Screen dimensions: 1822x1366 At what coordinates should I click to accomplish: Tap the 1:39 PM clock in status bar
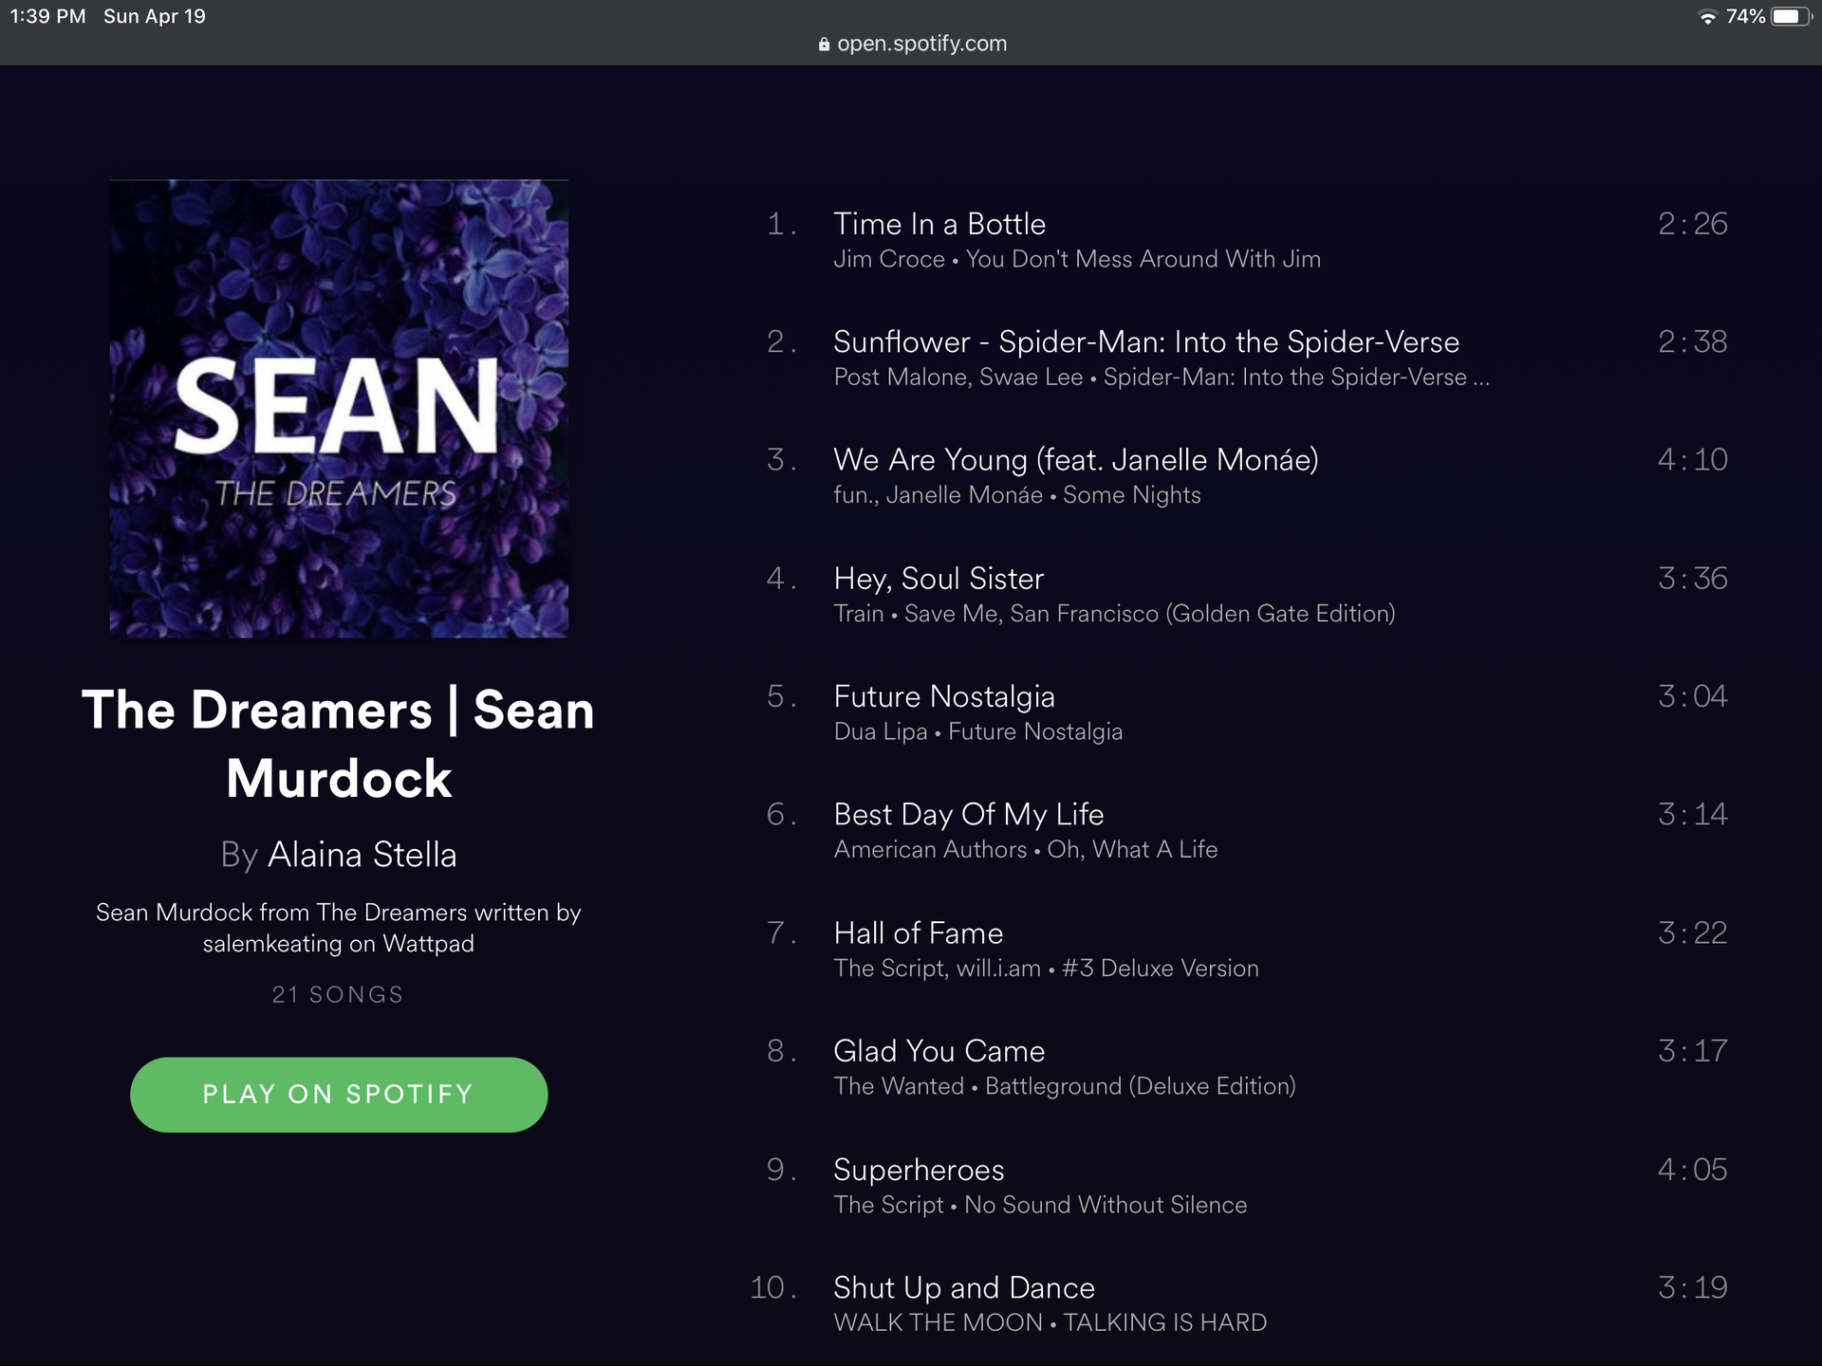(47, 16)
